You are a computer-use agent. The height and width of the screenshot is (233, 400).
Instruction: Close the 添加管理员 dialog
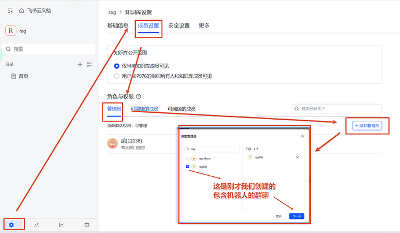pos(302,136)
